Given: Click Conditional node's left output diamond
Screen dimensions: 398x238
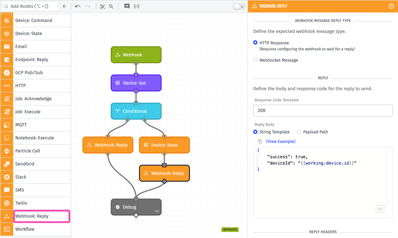Looking at the screenshot, I should pyautogui.click(x=127, y=119).
